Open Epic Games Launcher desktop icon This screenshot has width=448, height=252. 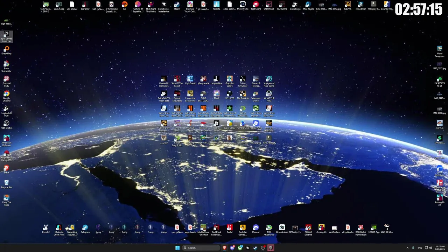pyautogui.click(x=6, y=37)
